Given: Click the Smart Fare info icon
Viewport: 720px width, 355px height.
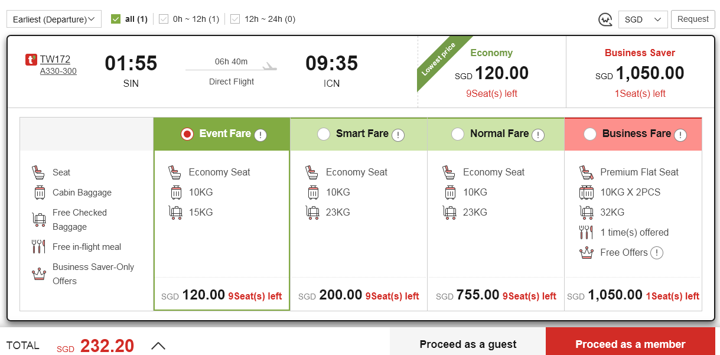Looking at the screenshot, I should pos(398,135).
